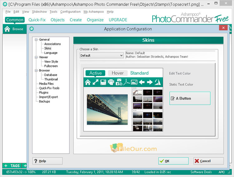Click the bridge photo in skin preview
The image size is (234, 177).
pos(107,109)
